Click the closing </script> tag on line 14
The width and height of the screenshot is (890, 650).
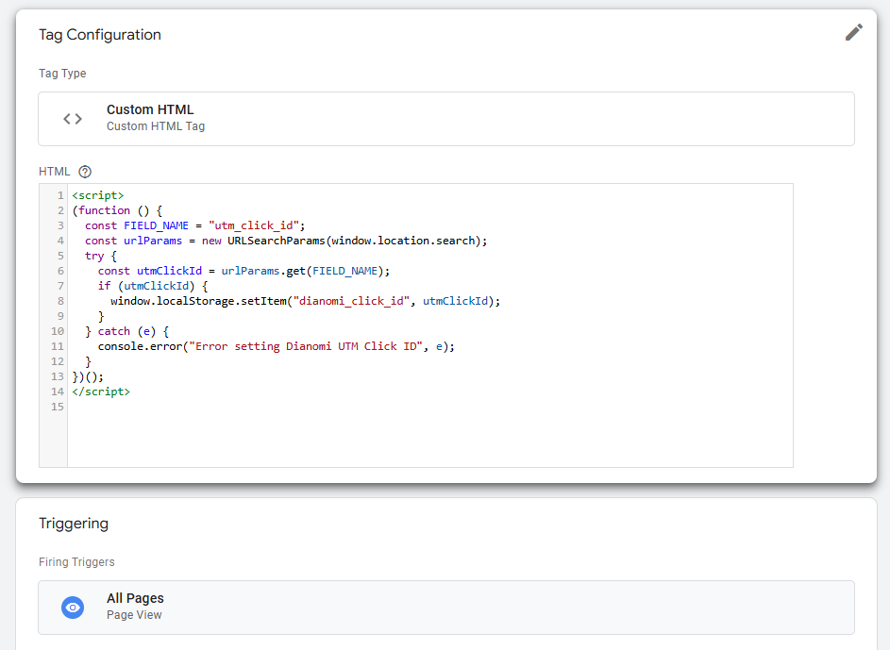pos(101,392)
